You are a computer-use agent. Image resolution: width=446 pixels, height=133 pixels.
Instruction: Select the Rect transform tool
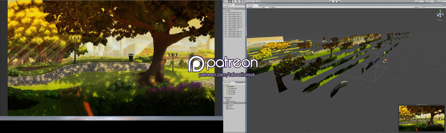click(x=241, y=1)
